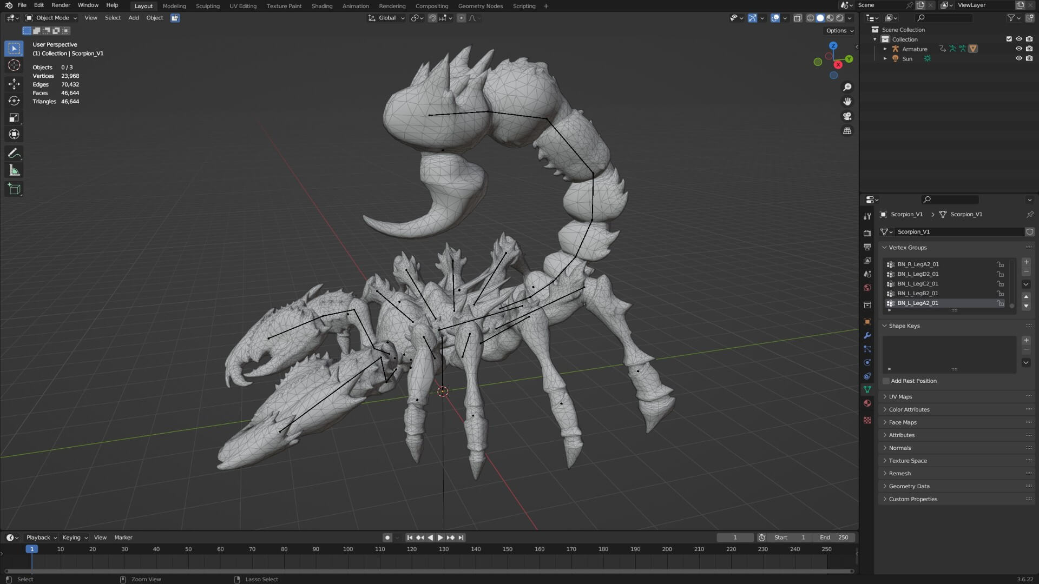Add new shape key plus button
This screenshot has width=1039, height=584.
click(x=1026, y=340)
